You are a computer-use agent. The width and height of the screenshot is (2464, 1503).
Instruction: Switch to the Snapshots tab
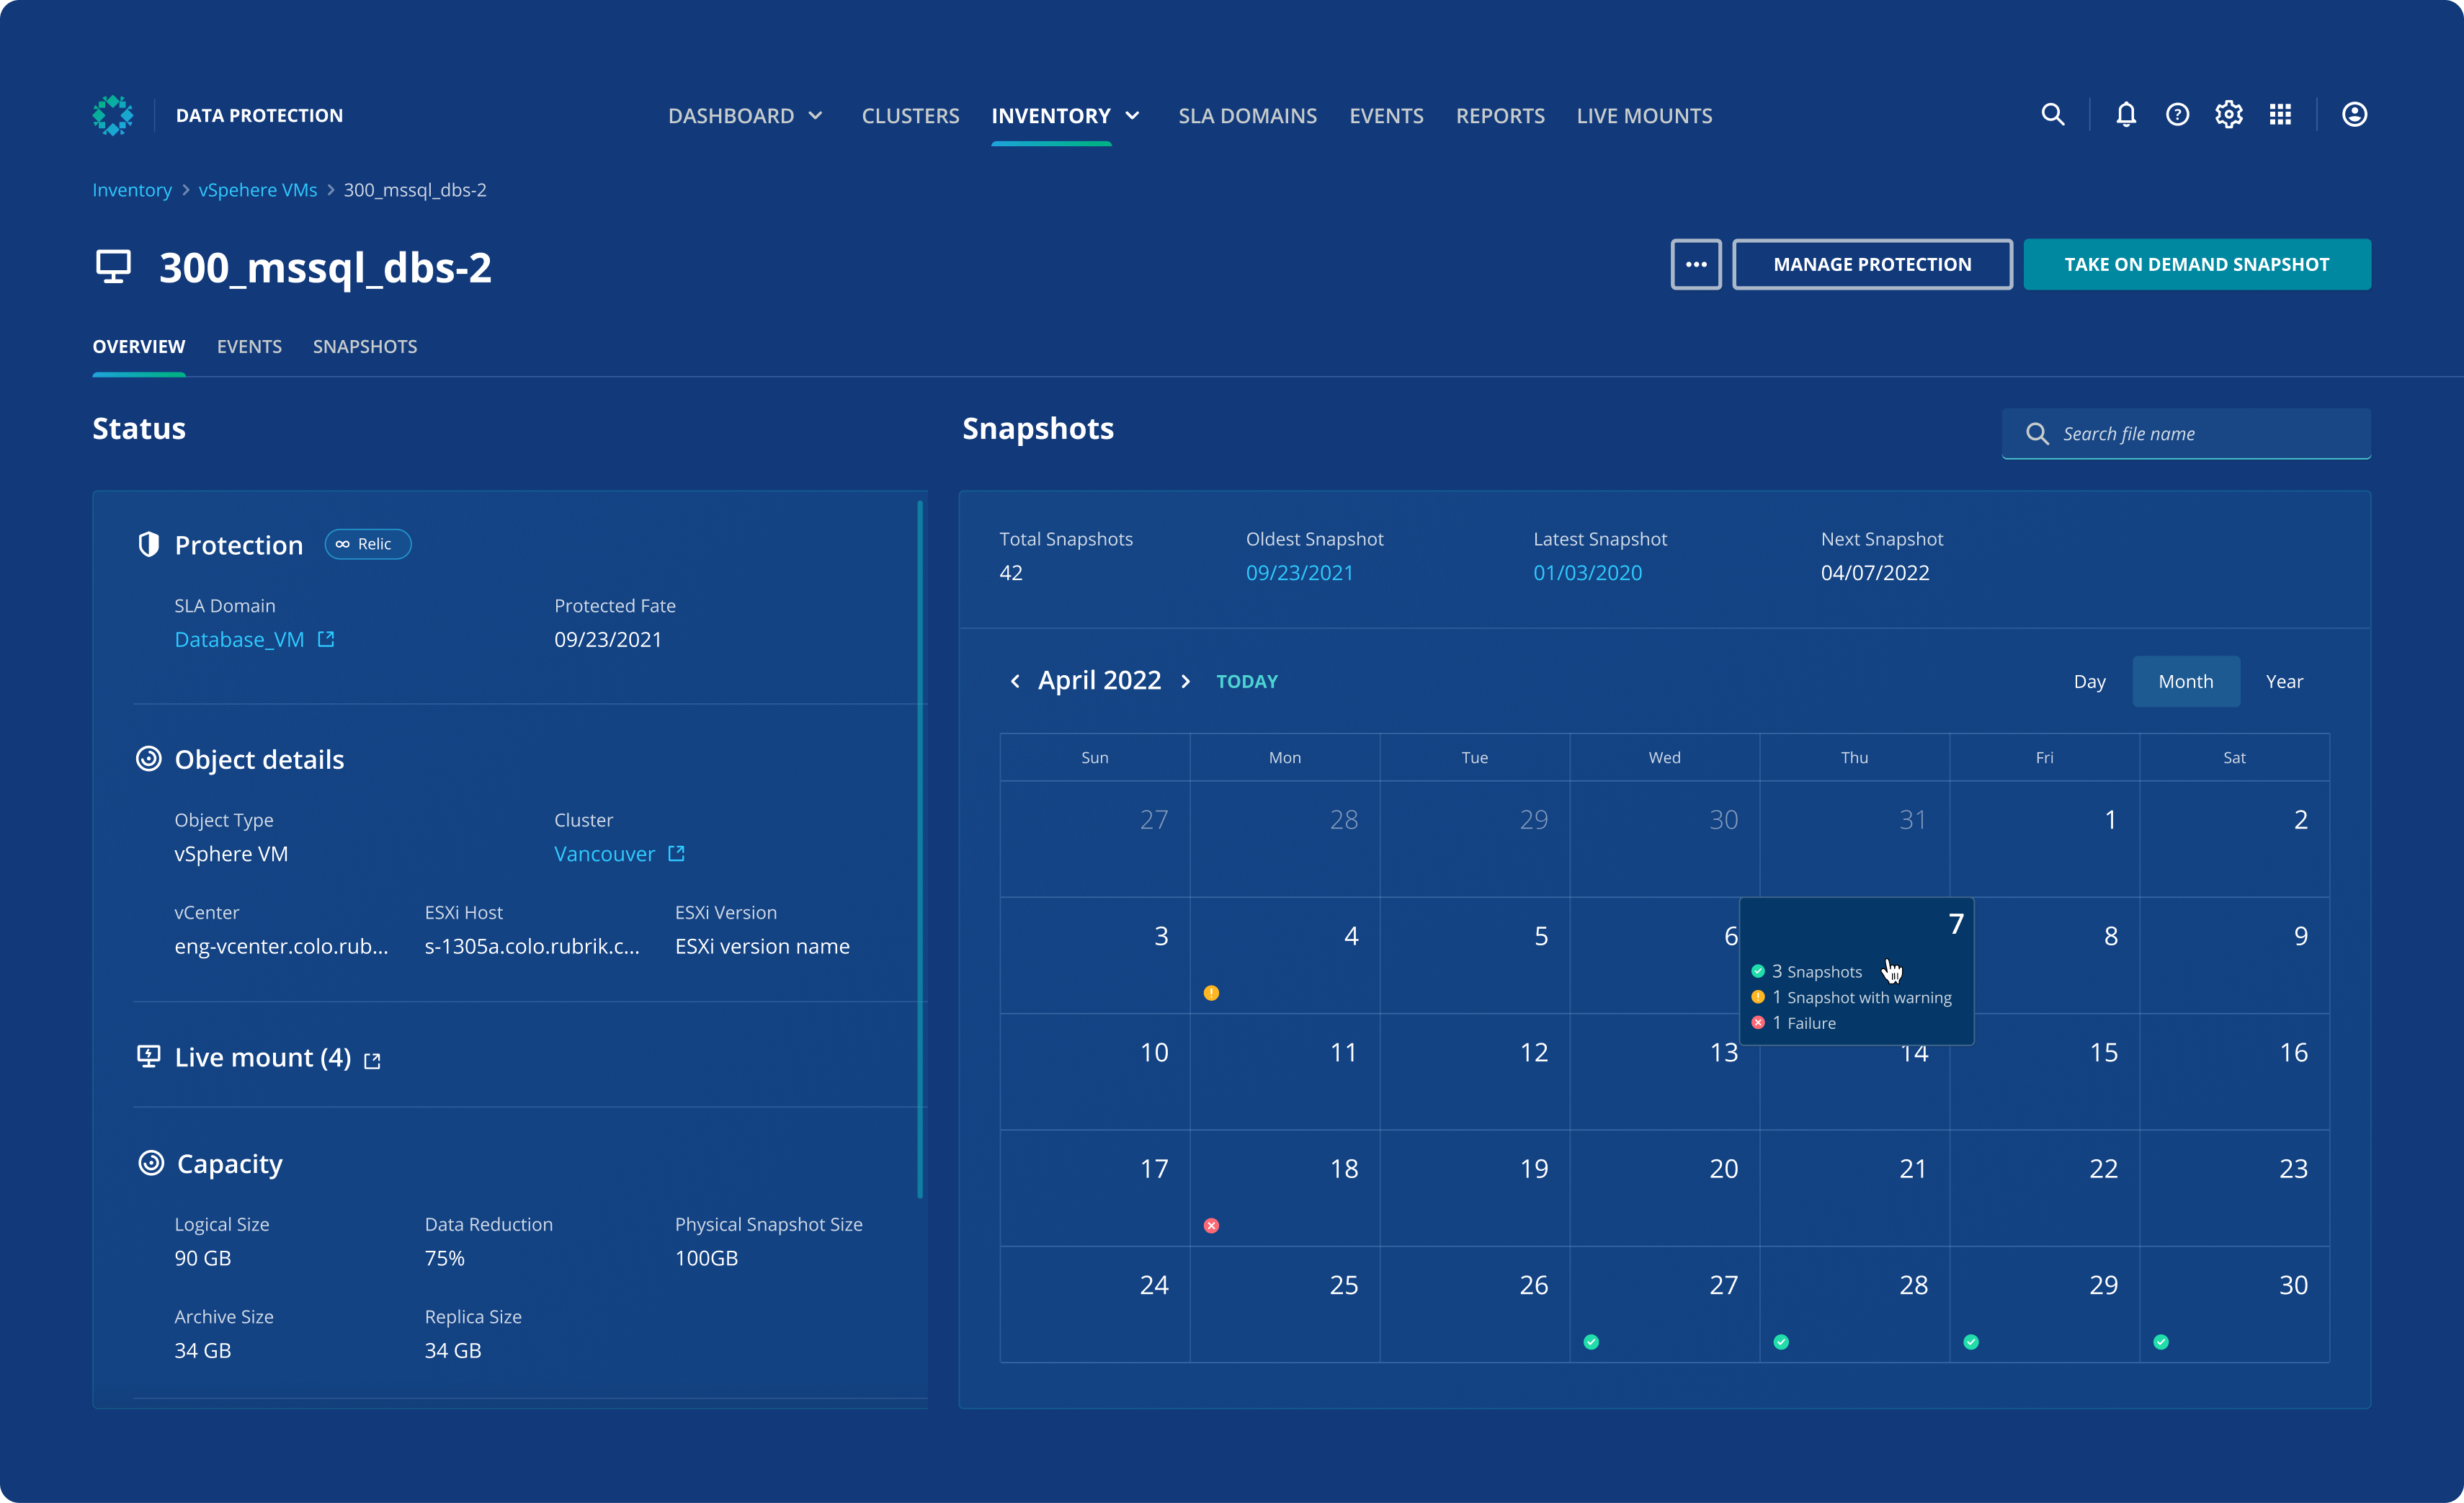pos(365,346)
